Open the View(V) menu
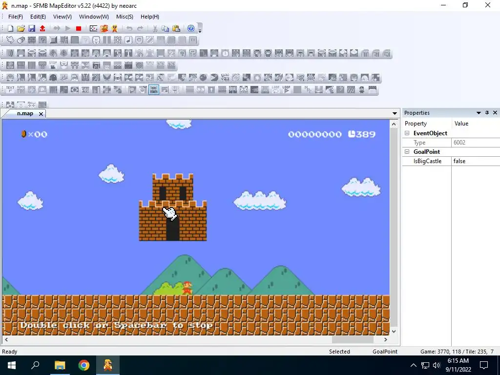The image size is (500, 375). coord(62,17)
